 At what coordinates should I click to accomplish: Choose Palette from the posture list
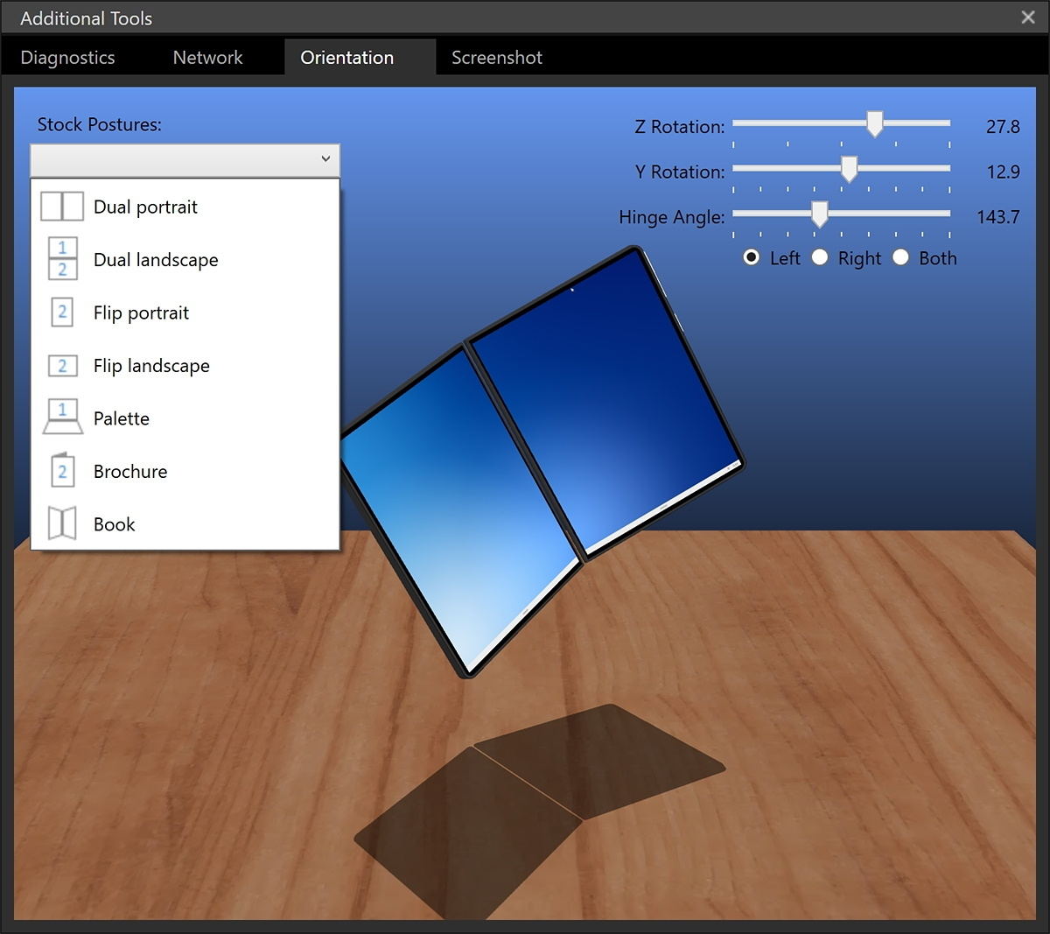tap(185, 418)
